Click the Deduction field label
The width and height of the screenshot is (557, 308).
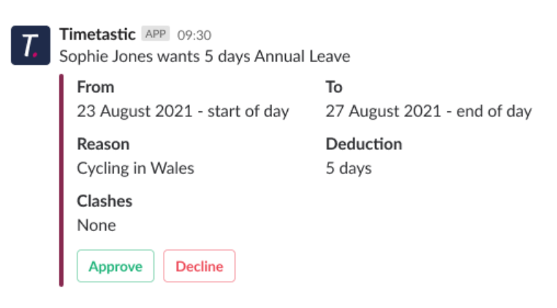tap(364, 144)
